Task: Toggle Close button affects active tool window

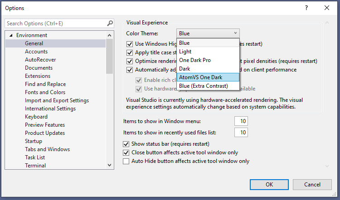Action: pyautogui.click(x=126, y=152)
